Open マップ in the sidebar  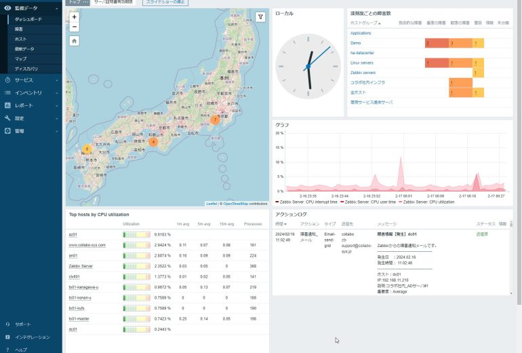(x=20, y=58)
